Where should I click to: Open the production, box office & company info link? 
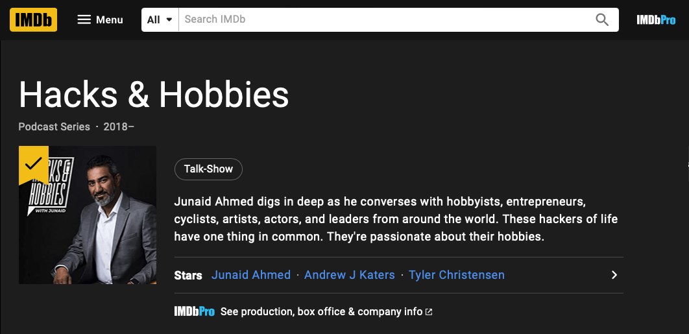pyautogui.click(x=321, y=312)
